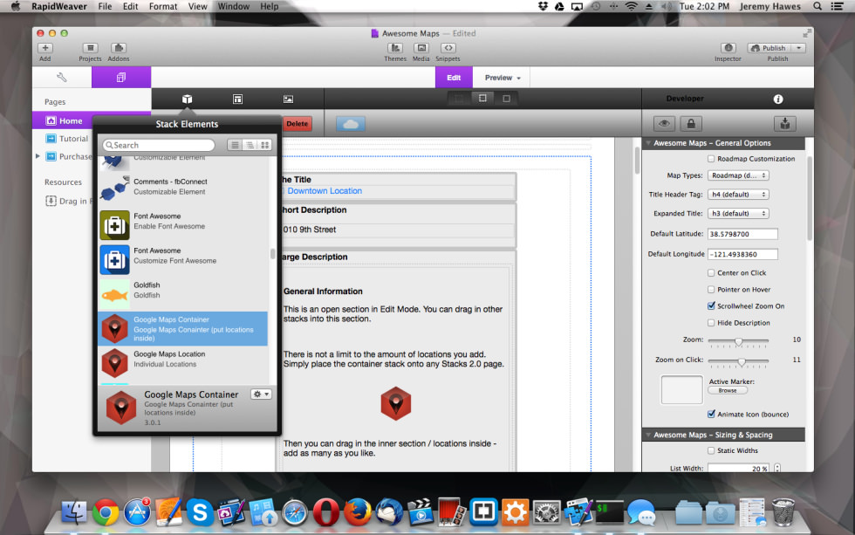The image size is (855, 535).
Task: Click the Stack Elements cube icon
Action: point(187,99)
